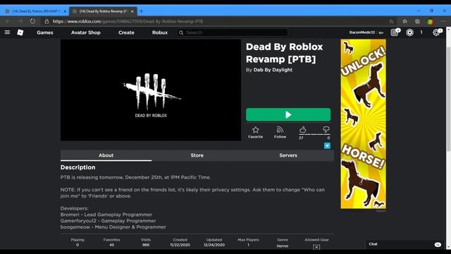Click the Roblox logo home icon
This screenshot has width=451, height=254.
pos(20,32)
